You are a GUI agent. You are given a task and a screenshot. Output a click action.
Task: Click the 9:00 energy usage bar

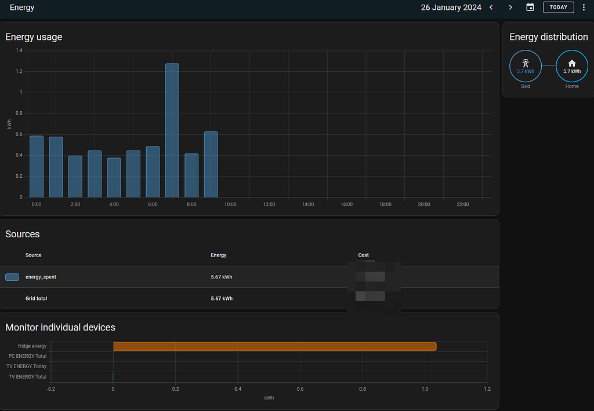[x=211, y=164]
